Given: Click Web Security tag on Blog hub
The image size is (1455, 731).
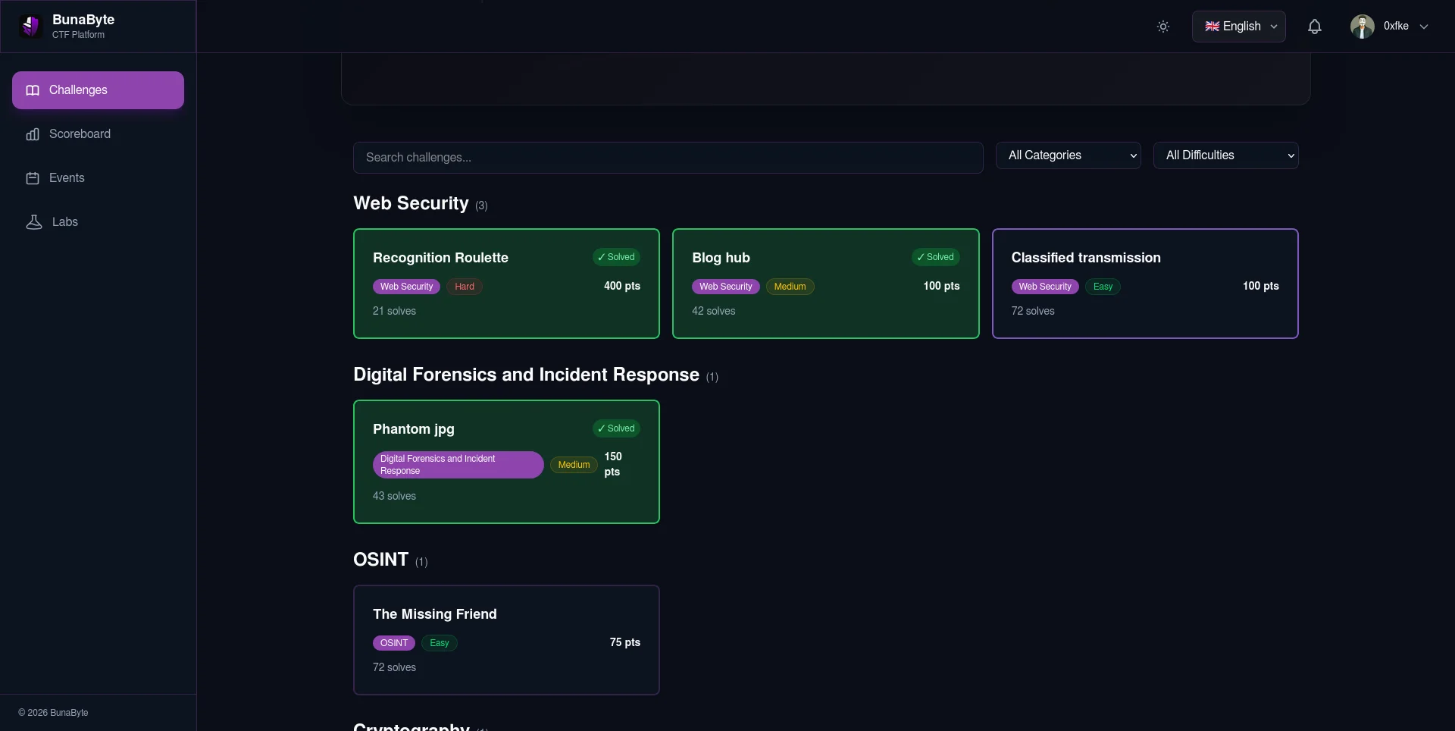Looking at the screenshot, I should 725,287.
